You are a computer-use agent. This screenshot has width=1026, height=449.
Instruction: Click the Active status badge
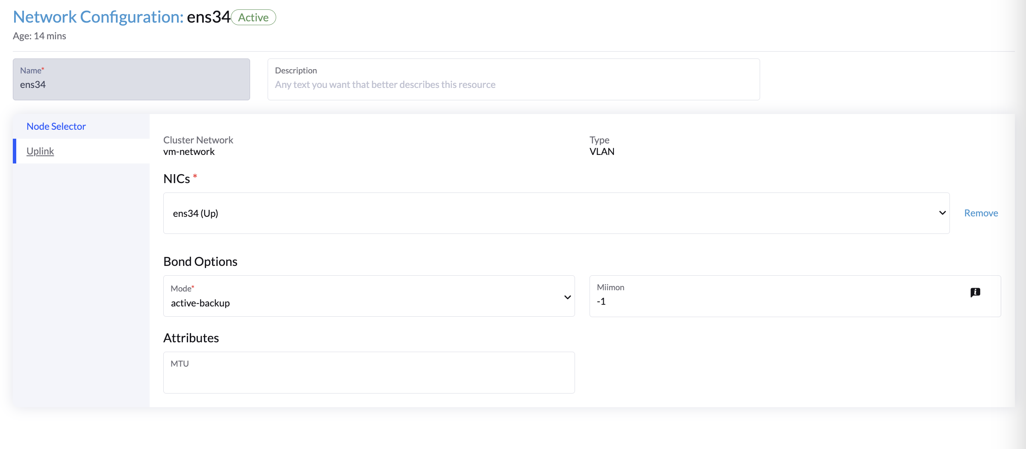[x=254, y=17]
